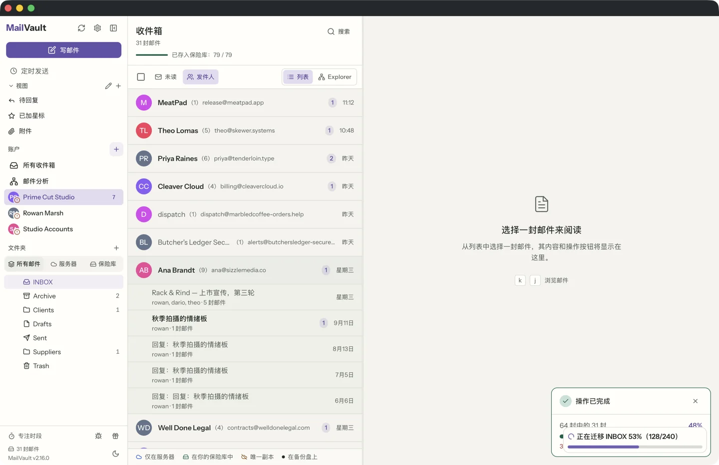Click the bug report icon in footer
This screenshot has width=719, height=465.
98,436
